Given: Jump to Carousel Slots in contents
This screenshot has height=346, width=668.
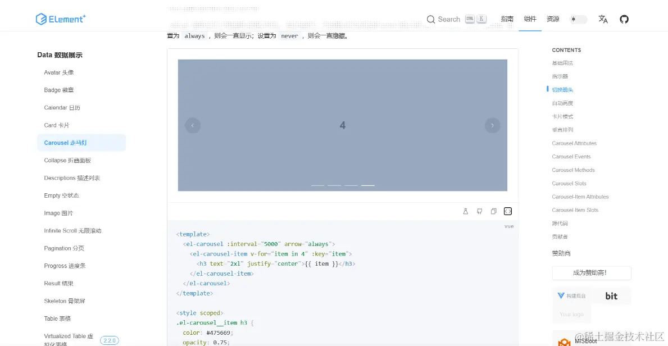Looking at the screenshot, I should coord(569,183).
